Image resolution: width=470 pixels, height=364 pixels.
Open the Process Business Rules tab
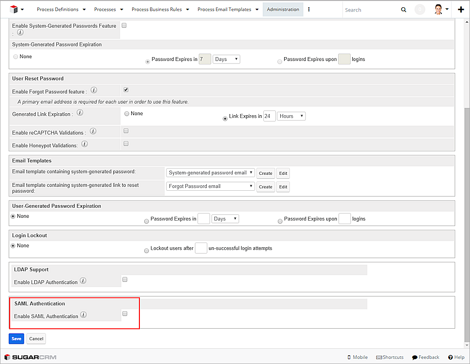[x=156, y=9]
